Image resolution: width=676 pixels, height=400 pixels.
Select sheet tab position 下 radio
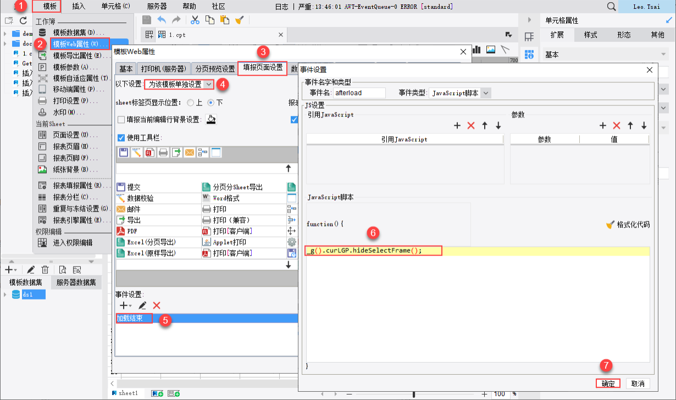[210, 102]
